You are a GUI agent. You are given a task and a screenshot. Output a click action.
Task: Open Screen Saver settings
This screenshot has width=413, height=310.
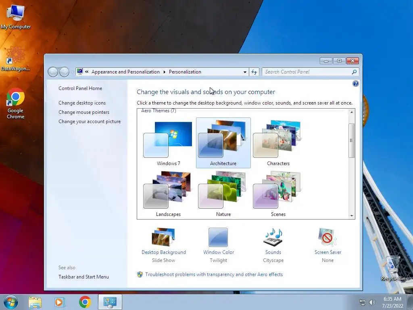(x=327, y=245)
